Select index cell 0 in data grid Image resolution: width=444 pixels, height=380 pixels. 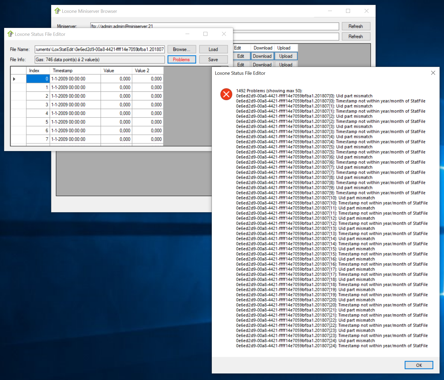pos(38,79)
